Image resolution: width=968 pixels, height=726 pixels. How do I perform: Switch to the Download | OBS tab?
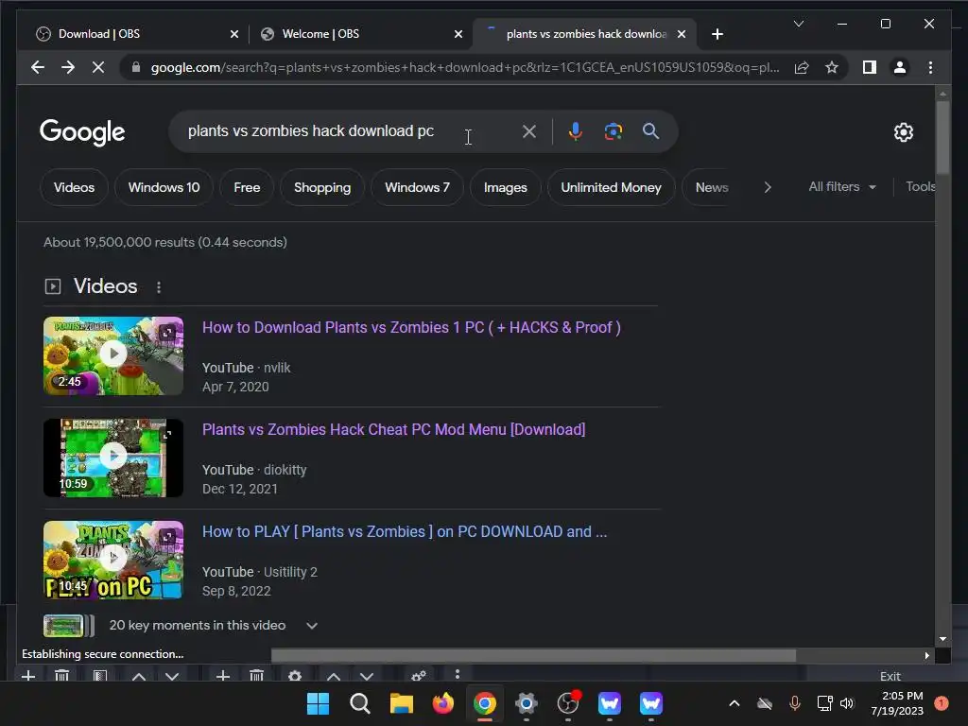click(130, 34)
